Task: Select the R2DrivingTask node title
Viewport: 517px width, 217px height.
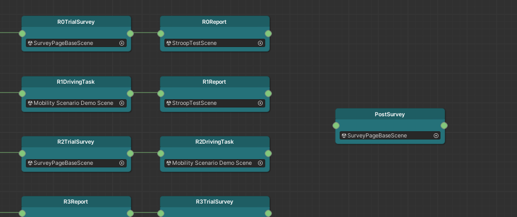Action: pos(215,142)
